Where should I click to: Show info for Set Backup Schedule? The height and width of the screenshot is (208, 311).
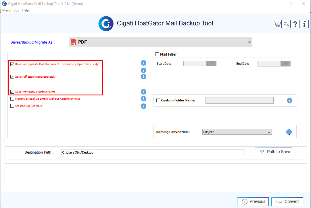click(144, 106)
